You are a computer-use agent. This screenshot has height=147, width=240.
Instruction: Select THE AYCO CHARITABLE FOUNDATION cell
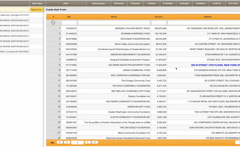(x=114, y=86)
